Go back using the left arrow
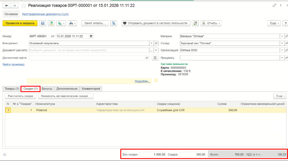This screenshot has width=288, height=161. point(7,6)
